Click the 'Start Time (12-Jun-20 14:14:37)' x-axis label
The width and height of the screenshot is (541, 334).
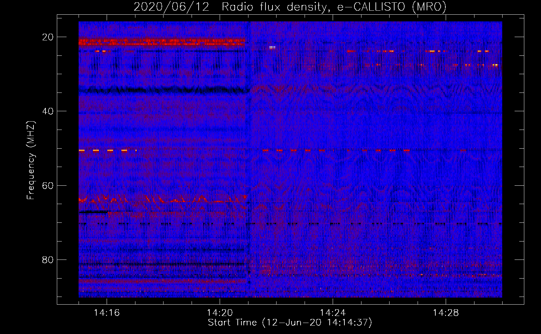coord(290,323)
